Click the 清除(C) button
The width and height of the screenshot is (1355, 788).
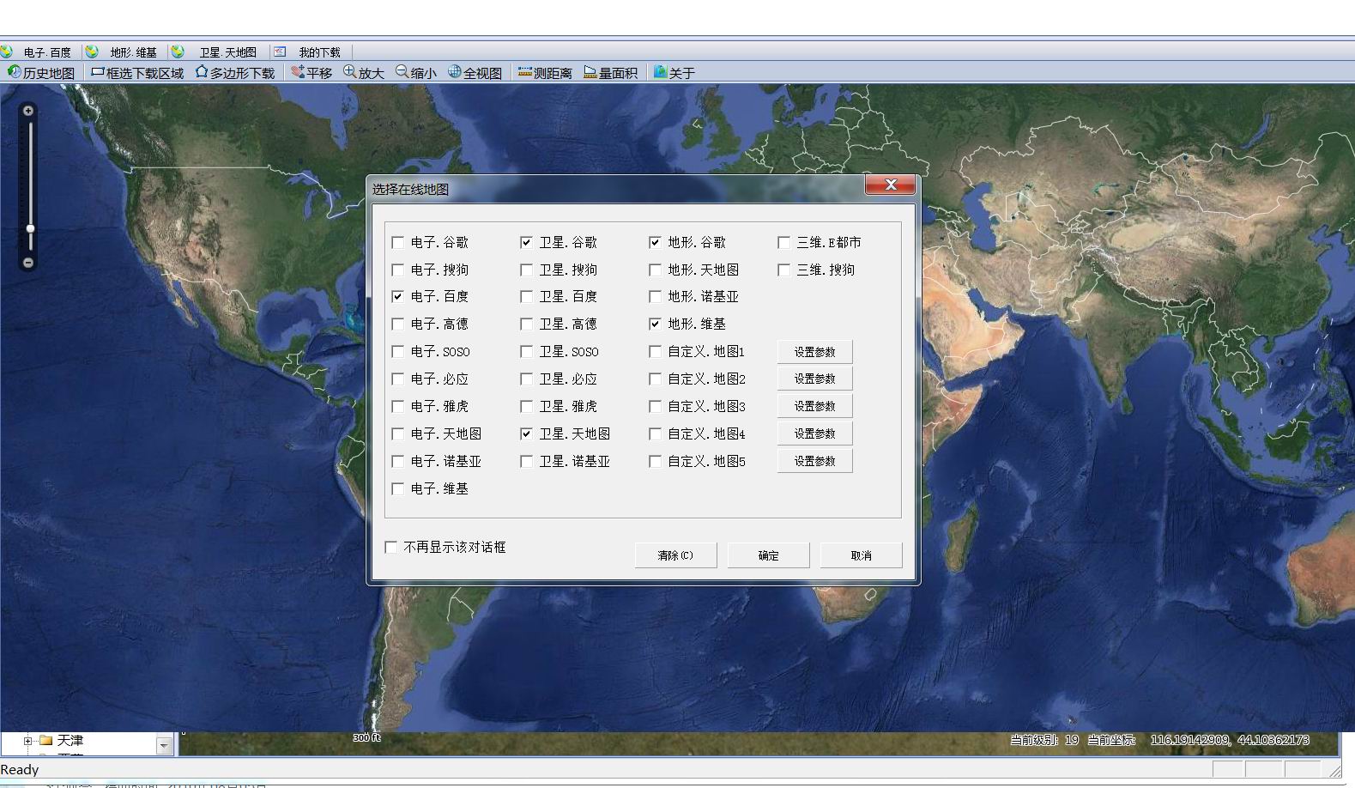[675, 555]
